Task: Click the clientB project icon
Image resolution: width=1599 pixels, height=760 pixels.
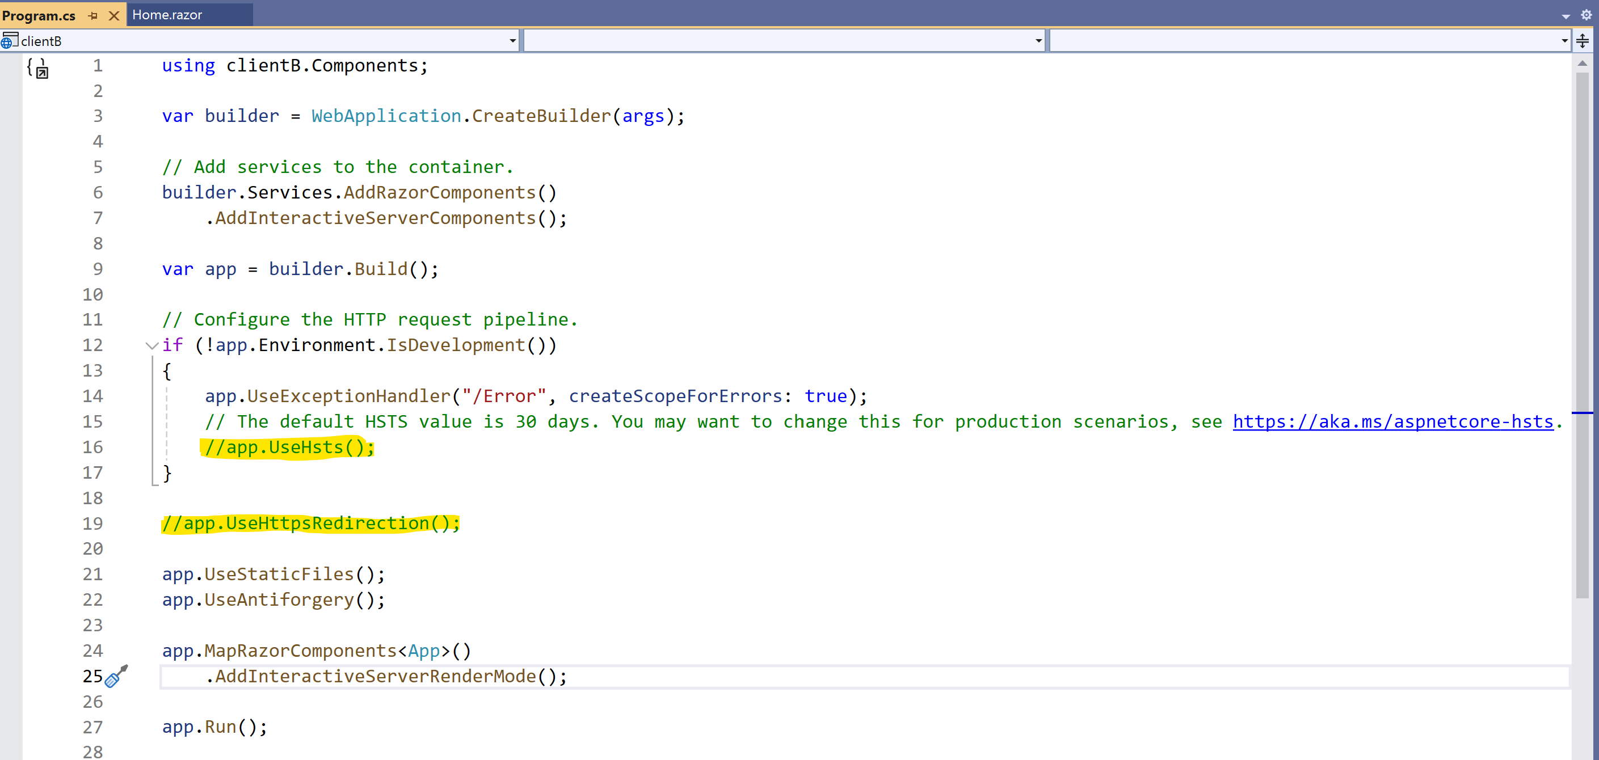Action: [x=9, y=40]
